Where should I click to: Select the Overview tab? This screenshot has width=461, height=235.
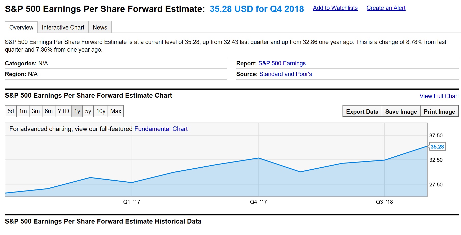coord(21,27)
